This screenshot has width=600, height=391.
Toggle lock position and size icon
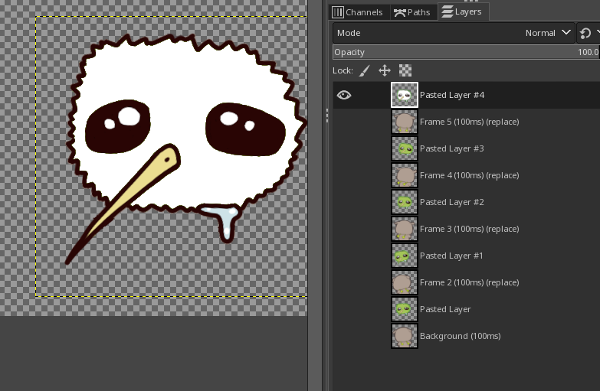coord(385,70)
